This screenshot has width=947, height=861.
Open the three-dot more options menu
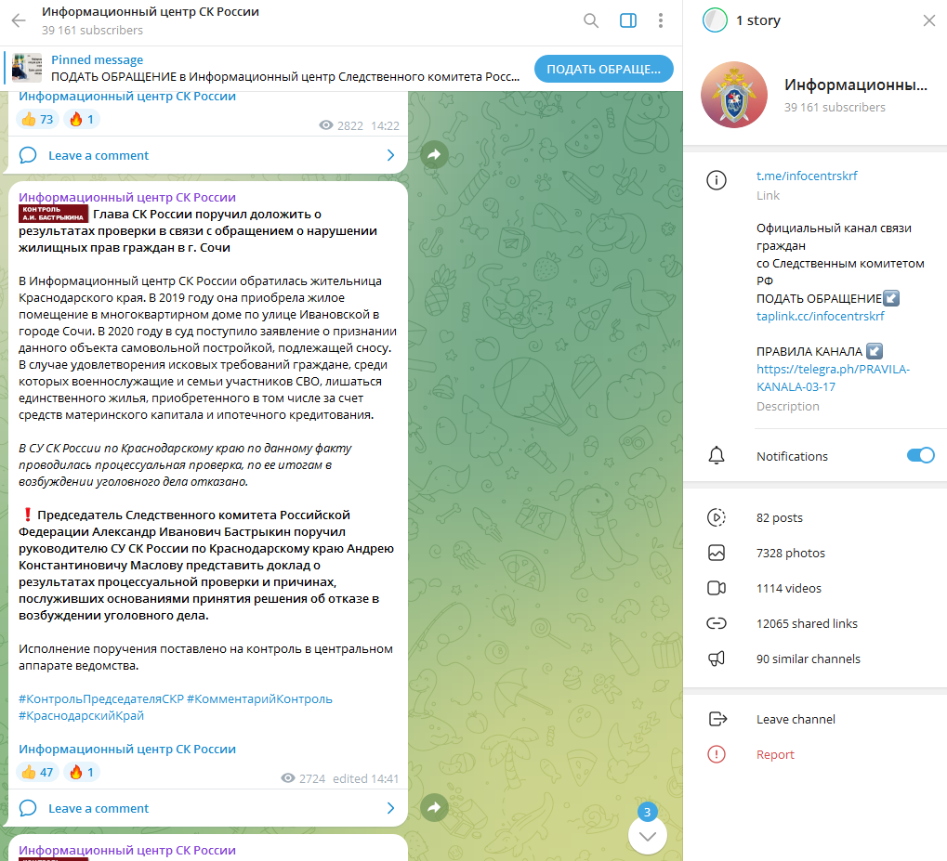tap(661, 20)
